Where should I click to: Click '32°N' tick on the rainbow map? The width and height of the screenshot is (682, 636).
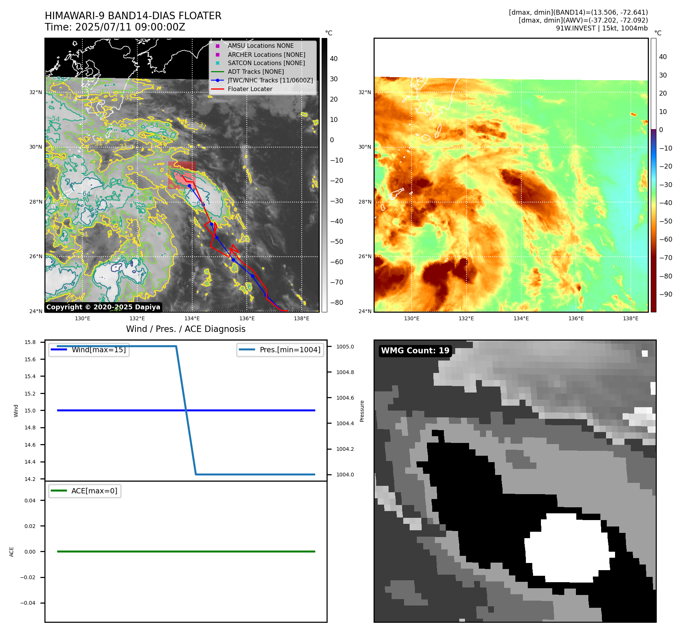[x=365, y=92]
